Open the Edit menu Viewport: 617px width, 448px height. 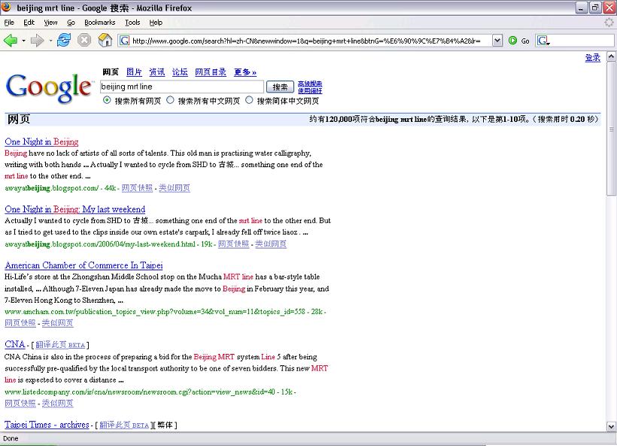click(29, 23)
